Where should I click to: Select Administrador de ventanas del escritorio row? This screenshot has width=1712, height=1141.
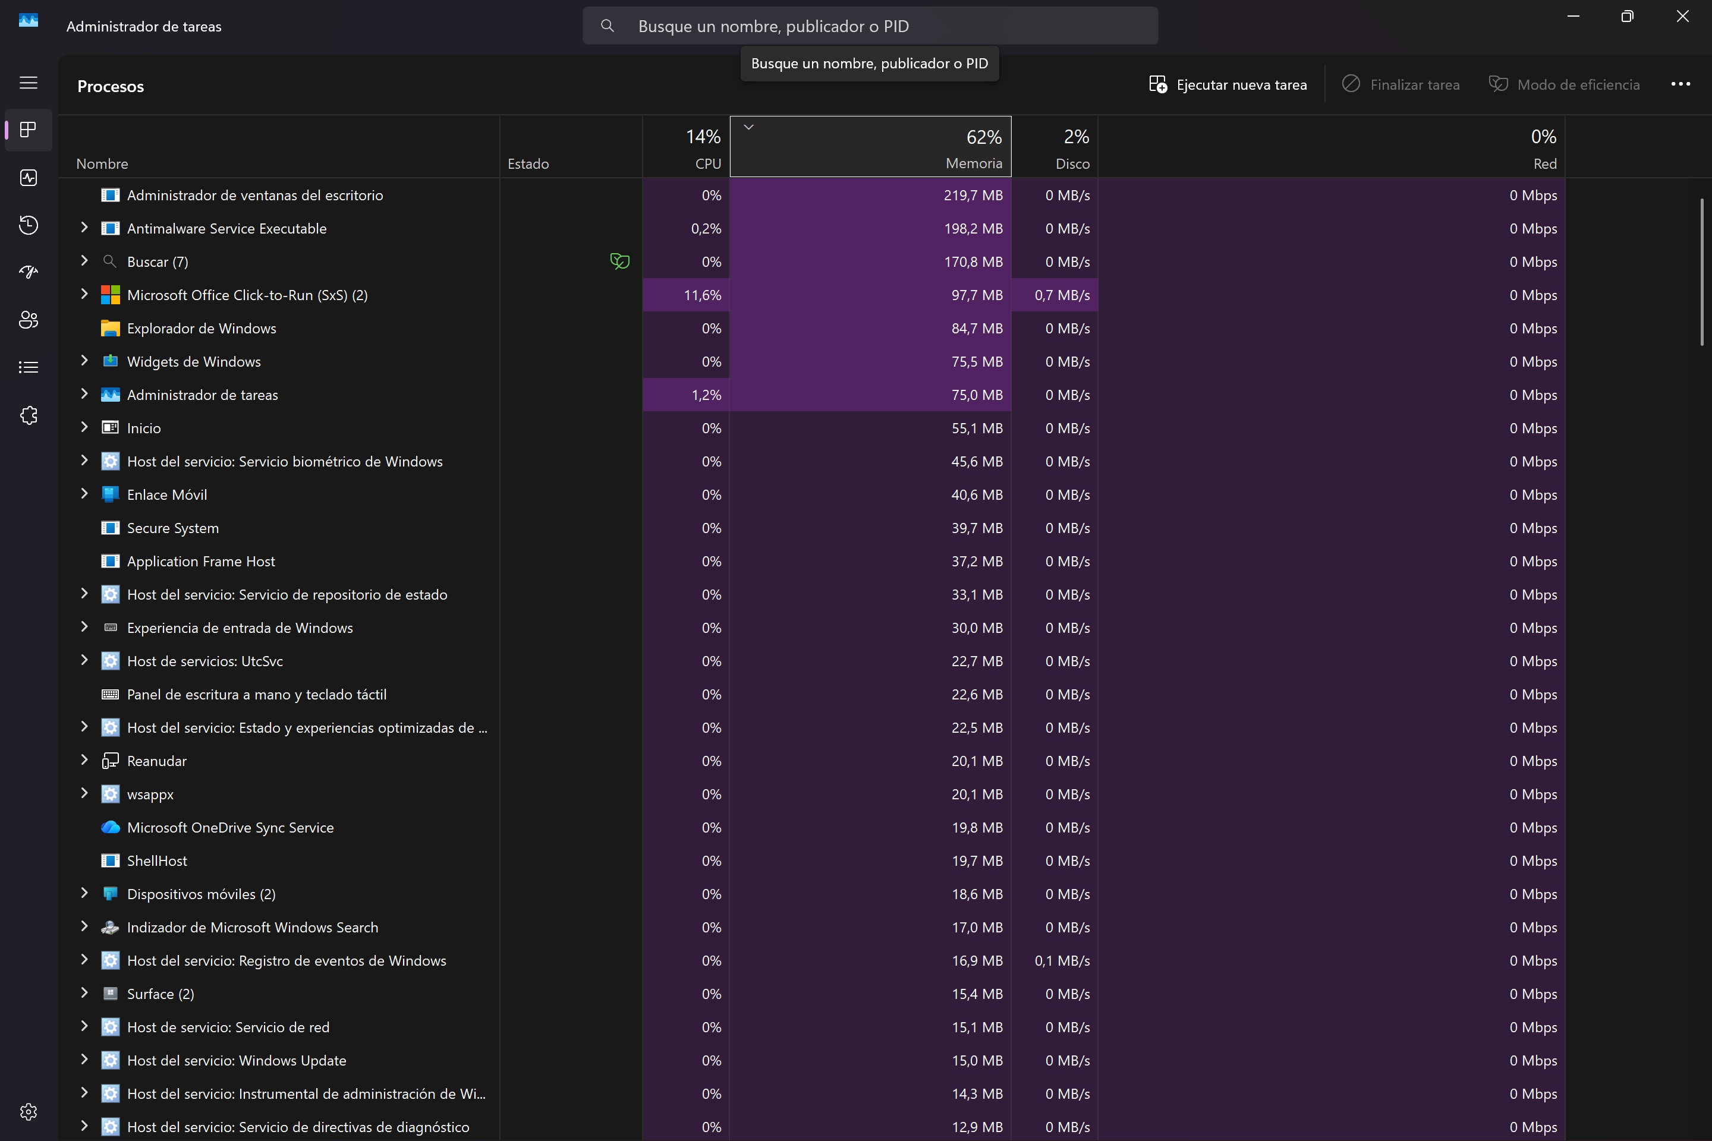click(x=813, y=196)
